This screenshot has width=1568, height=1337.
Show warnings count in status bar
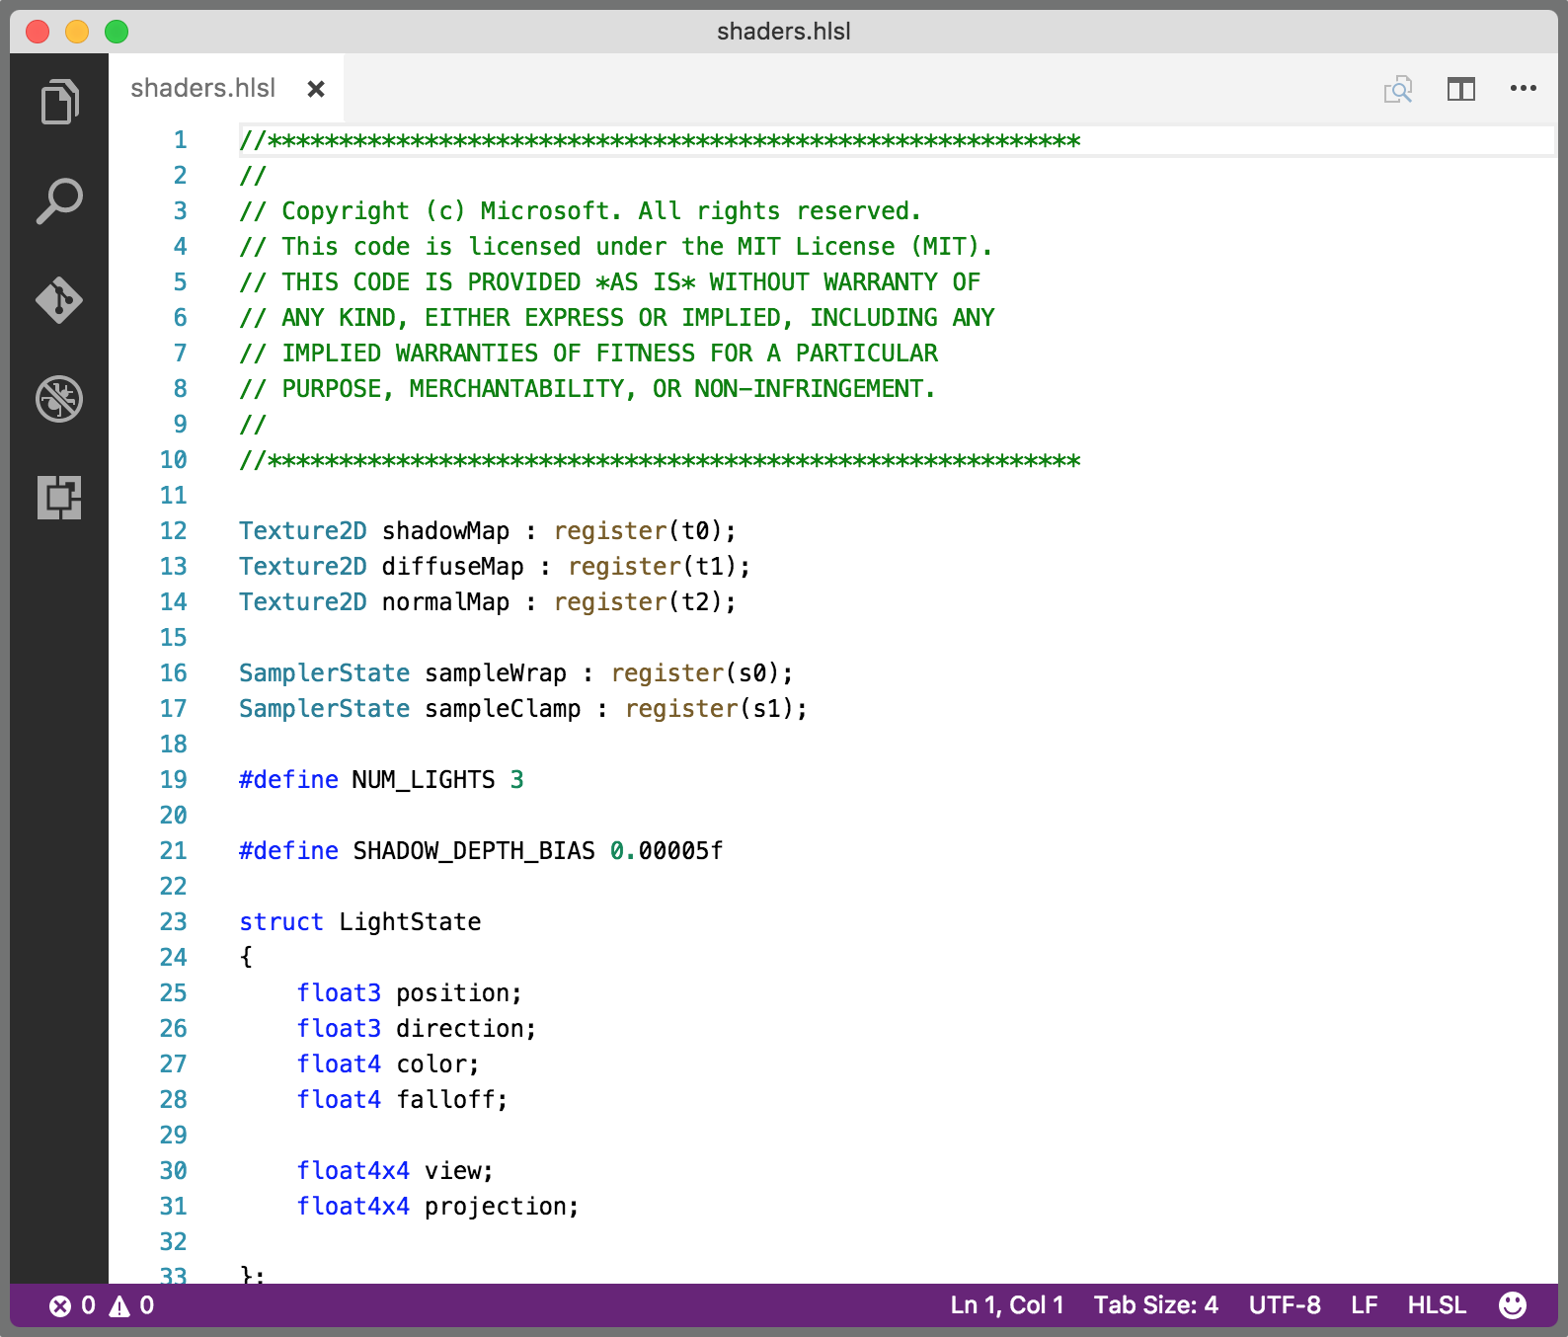(x=131, y=1305)
